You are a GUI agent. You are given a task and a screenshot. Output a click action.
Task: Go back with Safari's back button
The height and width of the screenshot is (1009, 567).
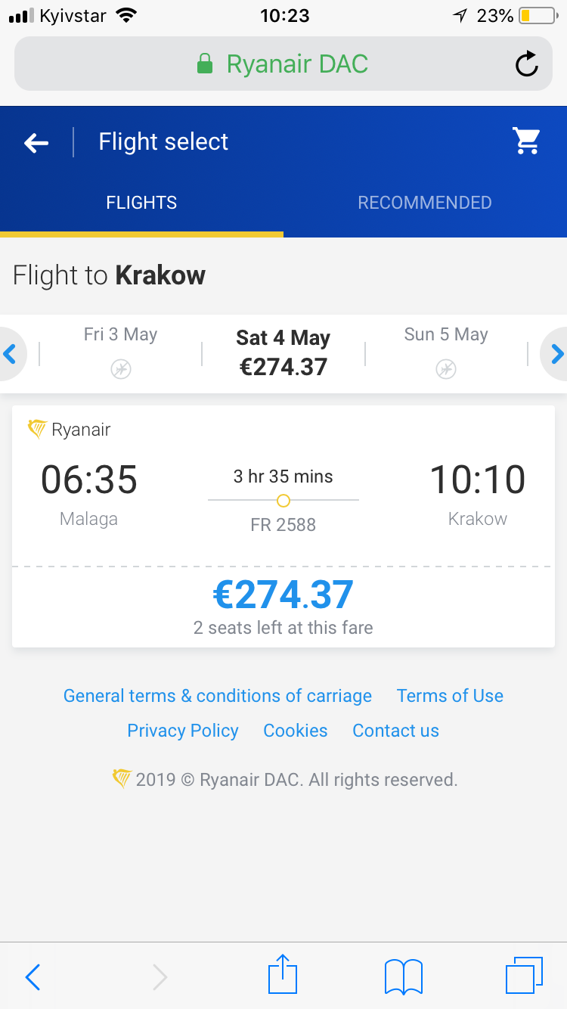pyautogui.click(x=33, y=976)
